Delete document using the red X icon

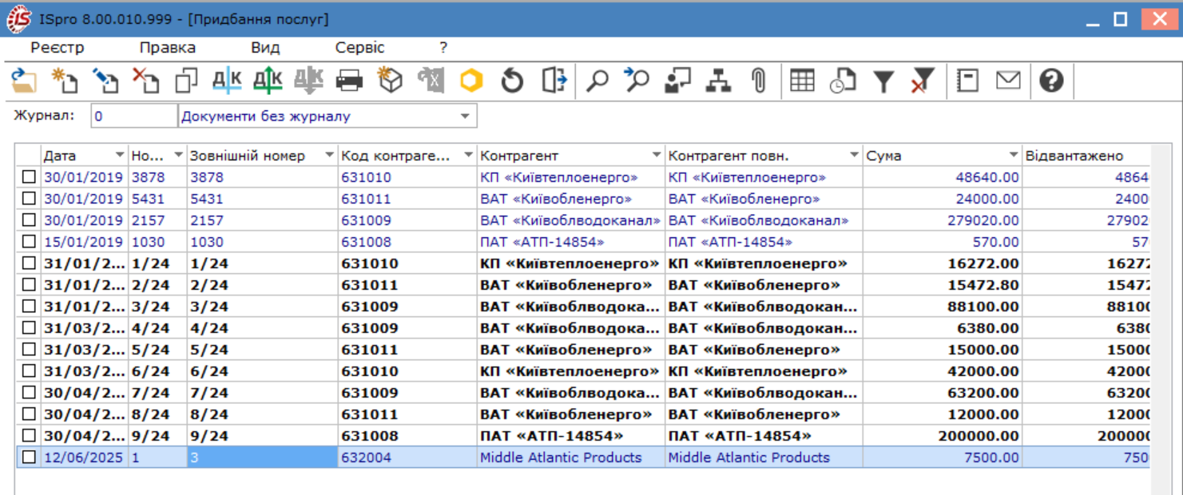[146, 81]
